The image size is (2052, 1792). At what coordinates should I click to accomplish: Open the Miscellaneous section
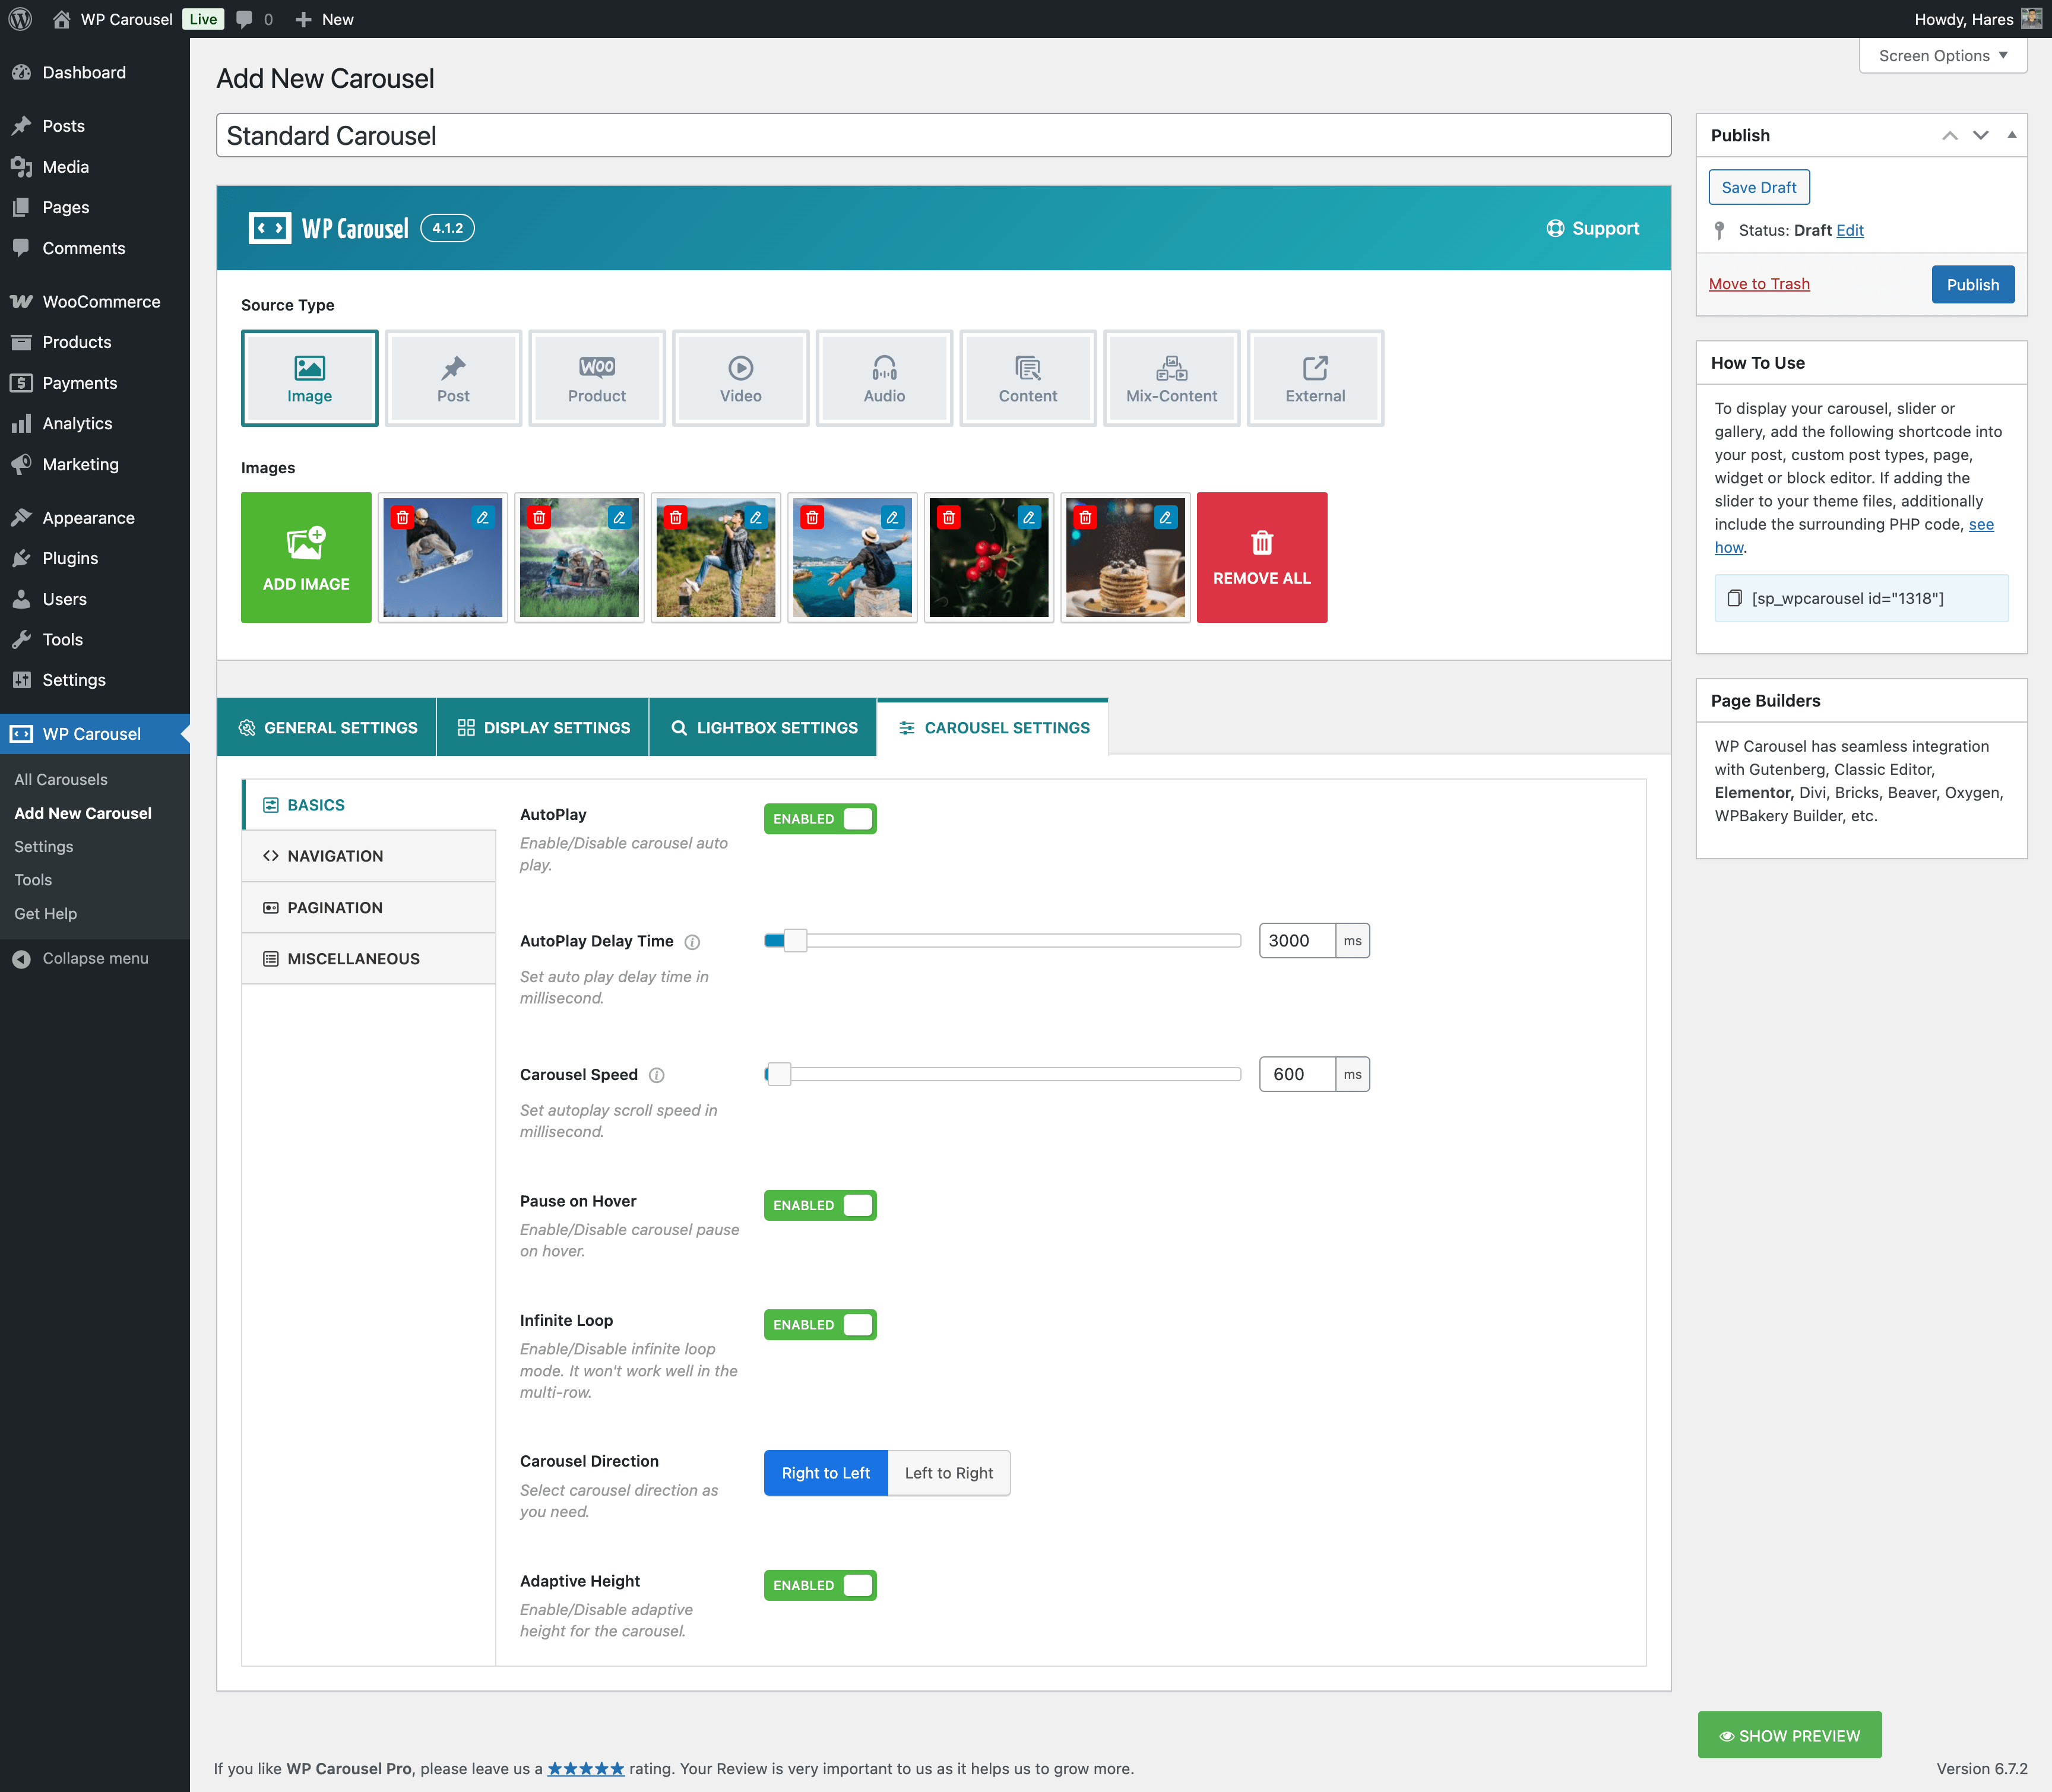369,959
